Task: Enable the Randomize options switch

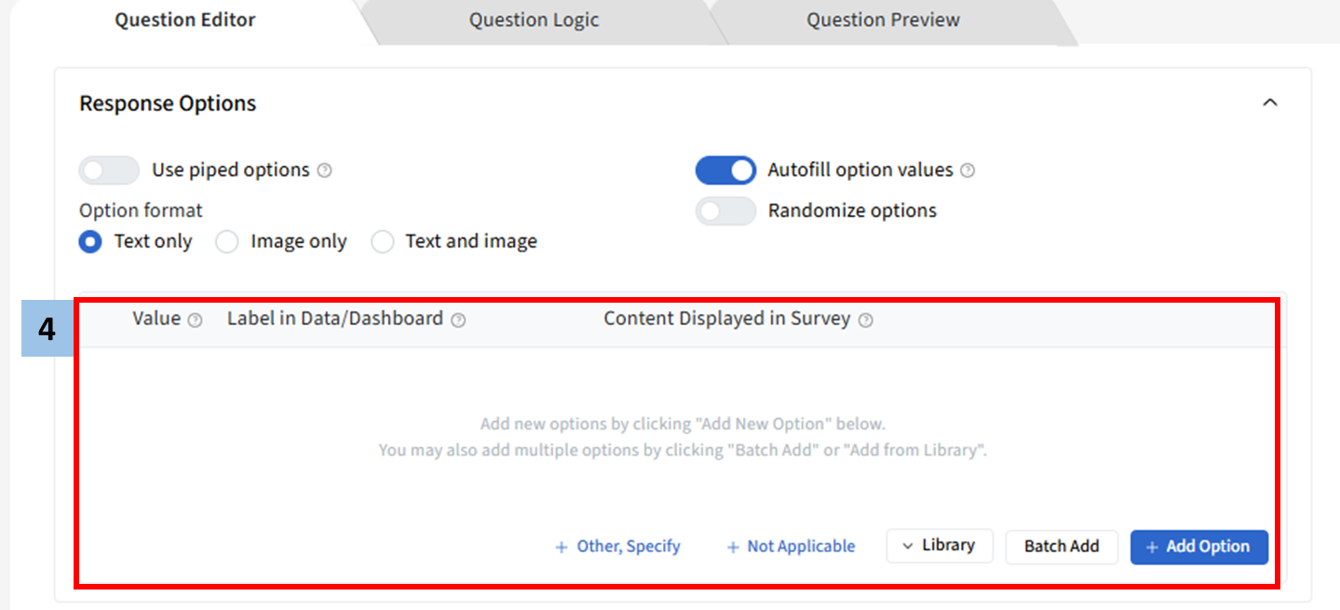Action: 725,211
